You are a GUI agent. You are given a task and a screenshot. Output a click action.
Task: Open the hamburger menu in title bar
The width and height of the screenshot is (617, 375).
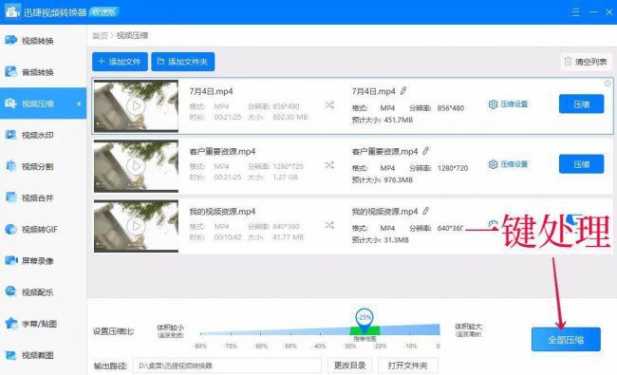[575, 12]
